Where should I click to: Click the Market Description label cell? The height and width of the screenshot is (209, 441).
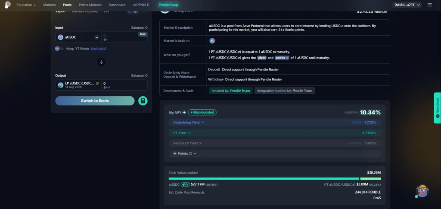coord(183,28)
